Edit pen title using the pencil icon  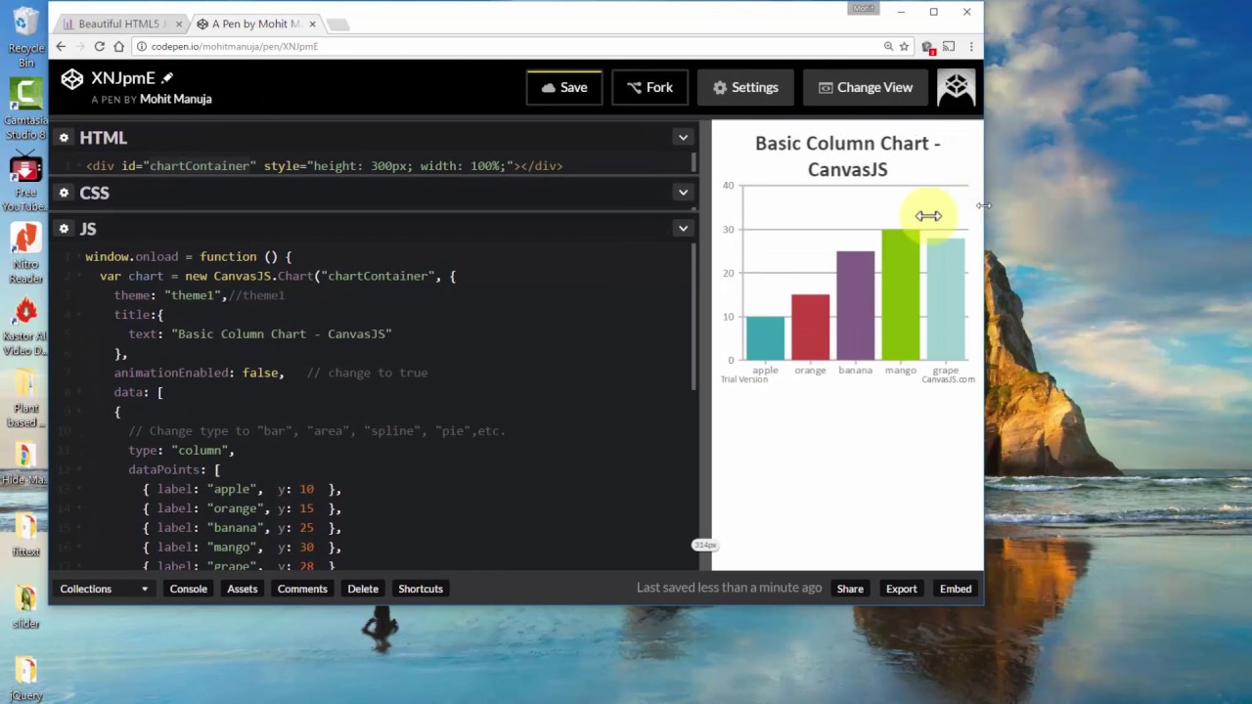[167, 77]
